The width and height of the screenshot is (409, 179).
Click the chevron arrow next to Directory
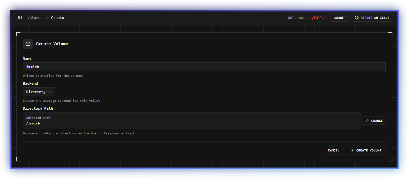click(x=50, y=92)
